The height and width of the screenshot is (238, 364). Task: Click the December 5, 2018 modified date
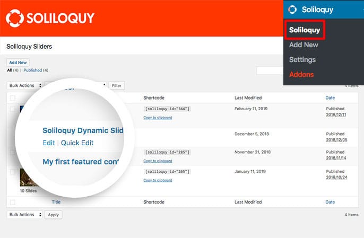(x=252, y=134)
